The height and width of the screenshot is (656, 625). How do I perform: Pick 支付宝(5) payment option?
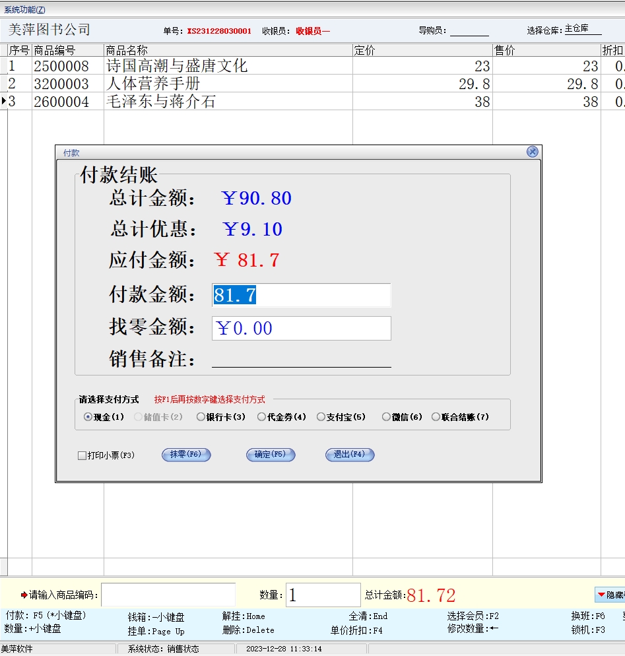(321, 417)
